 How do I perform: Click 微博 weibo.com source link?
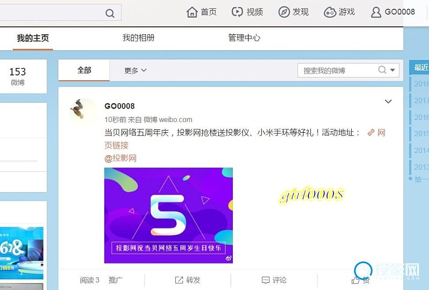(168, 120)
